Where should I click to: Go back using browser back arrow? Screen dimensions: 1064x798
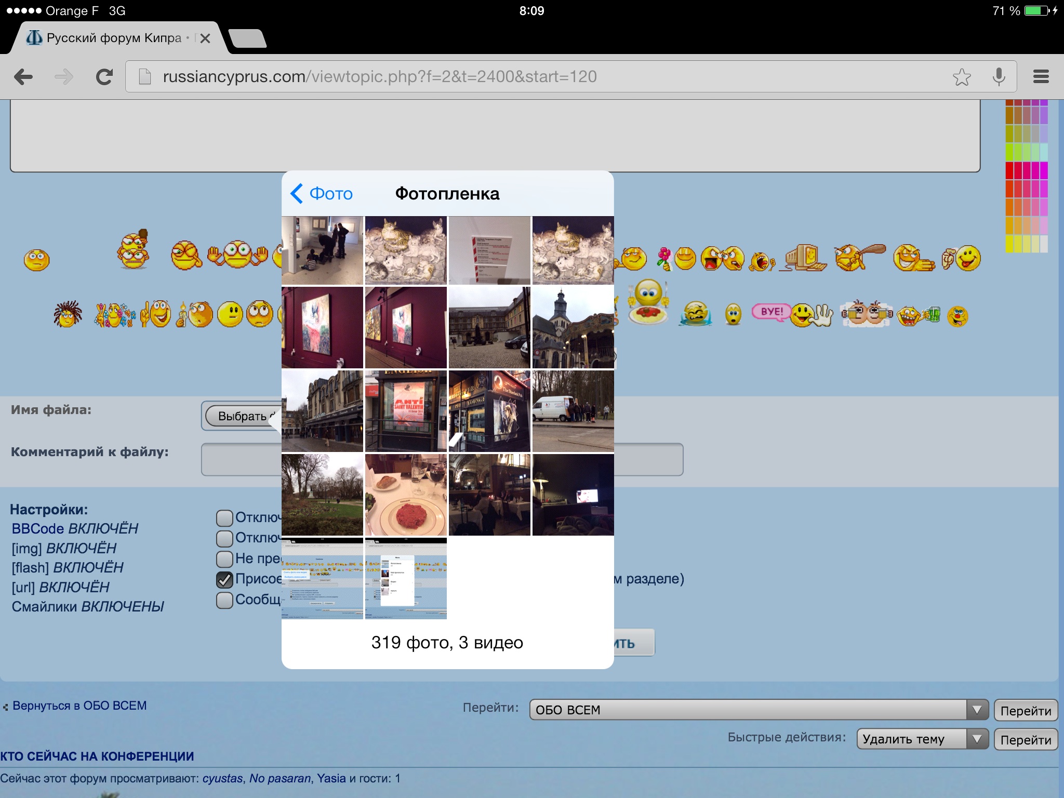(23, 77)
